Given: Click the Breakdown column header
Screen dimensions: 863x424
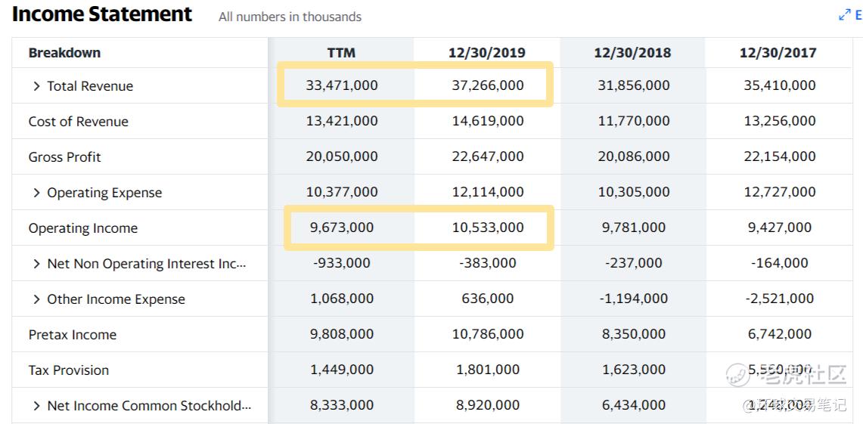Looking at the screenshot, I should [64, 53].
